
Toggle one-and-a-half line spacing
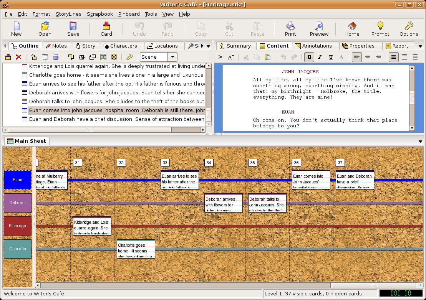click(404, 57)
